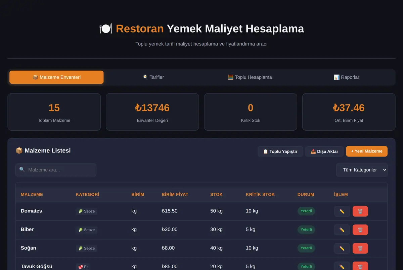Click the Envanter Değeri ₺13746 card
This screenshot has height=270, width=403.
(x=152, y=112)
